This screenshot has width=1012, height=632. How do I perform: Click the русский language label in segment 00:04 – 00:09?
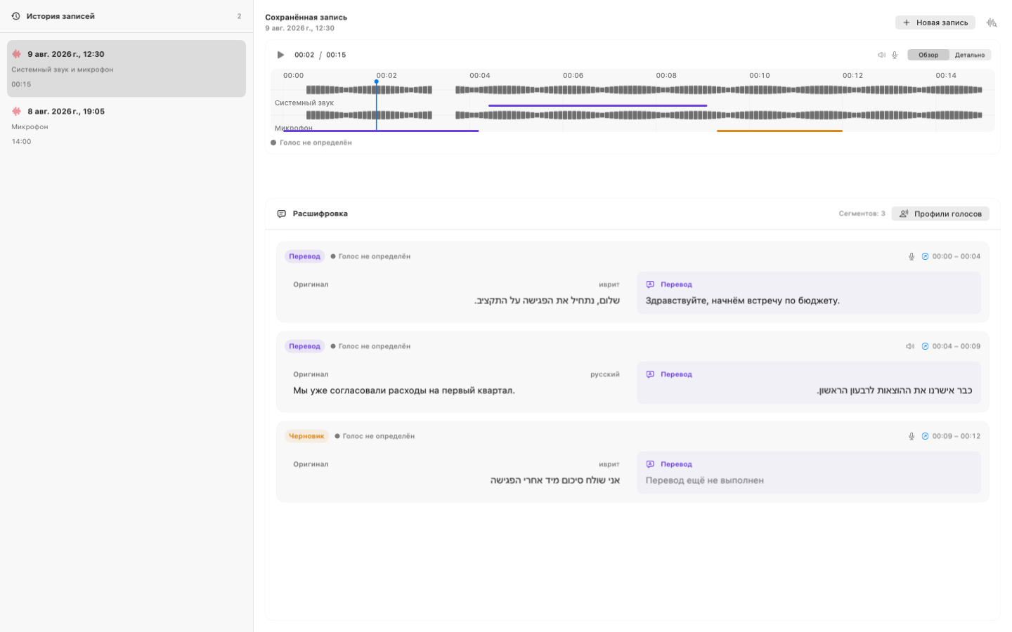(x=605, y=374)
